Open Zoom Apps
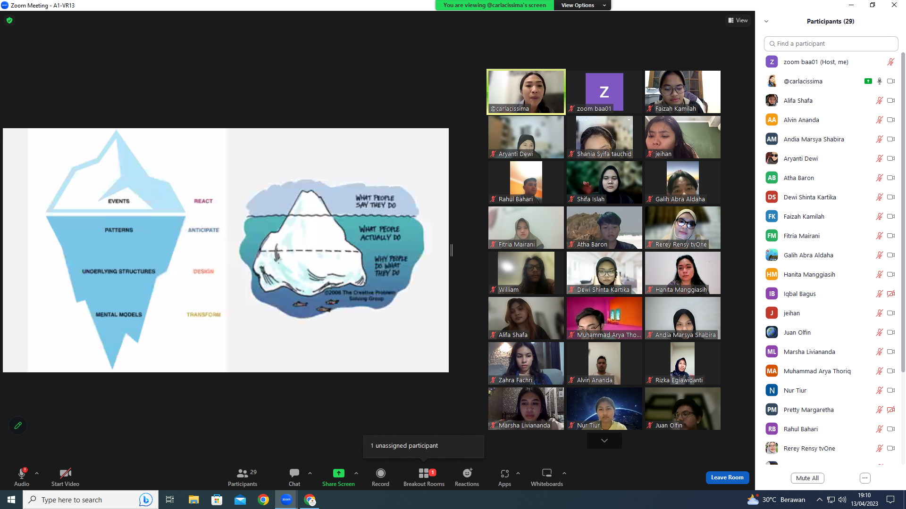Viewport: 906px width, 509px height. 504,476
